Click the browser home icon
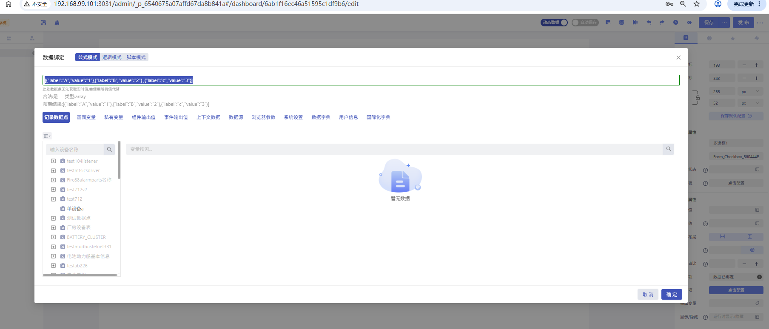 [9, 4]
